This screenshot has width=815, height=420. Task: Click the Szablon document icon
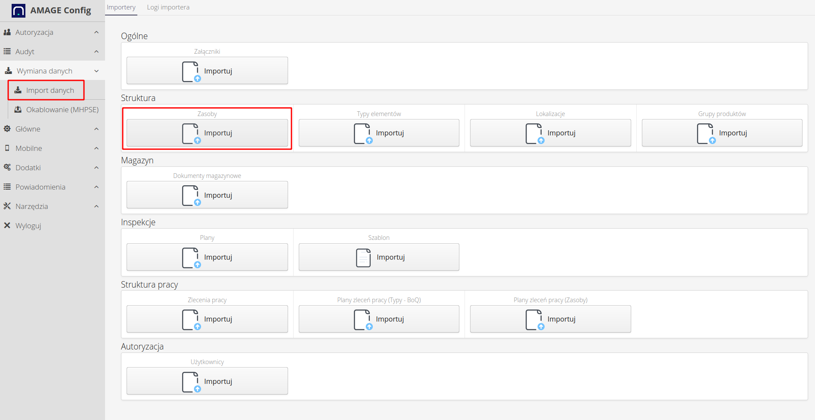(x=363, y=258)
